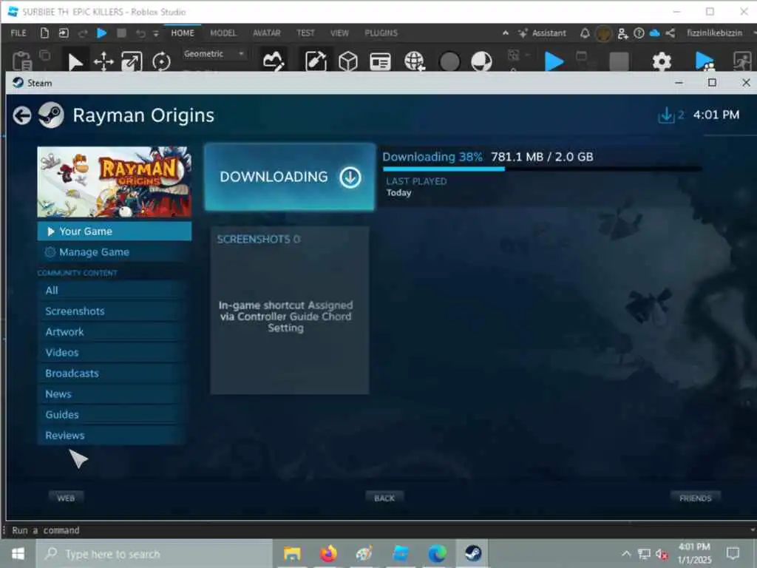Open Studio Material Manager sphere icon
Image resolution: width=757 pixels, height=568 pixels.
[449, 62]
